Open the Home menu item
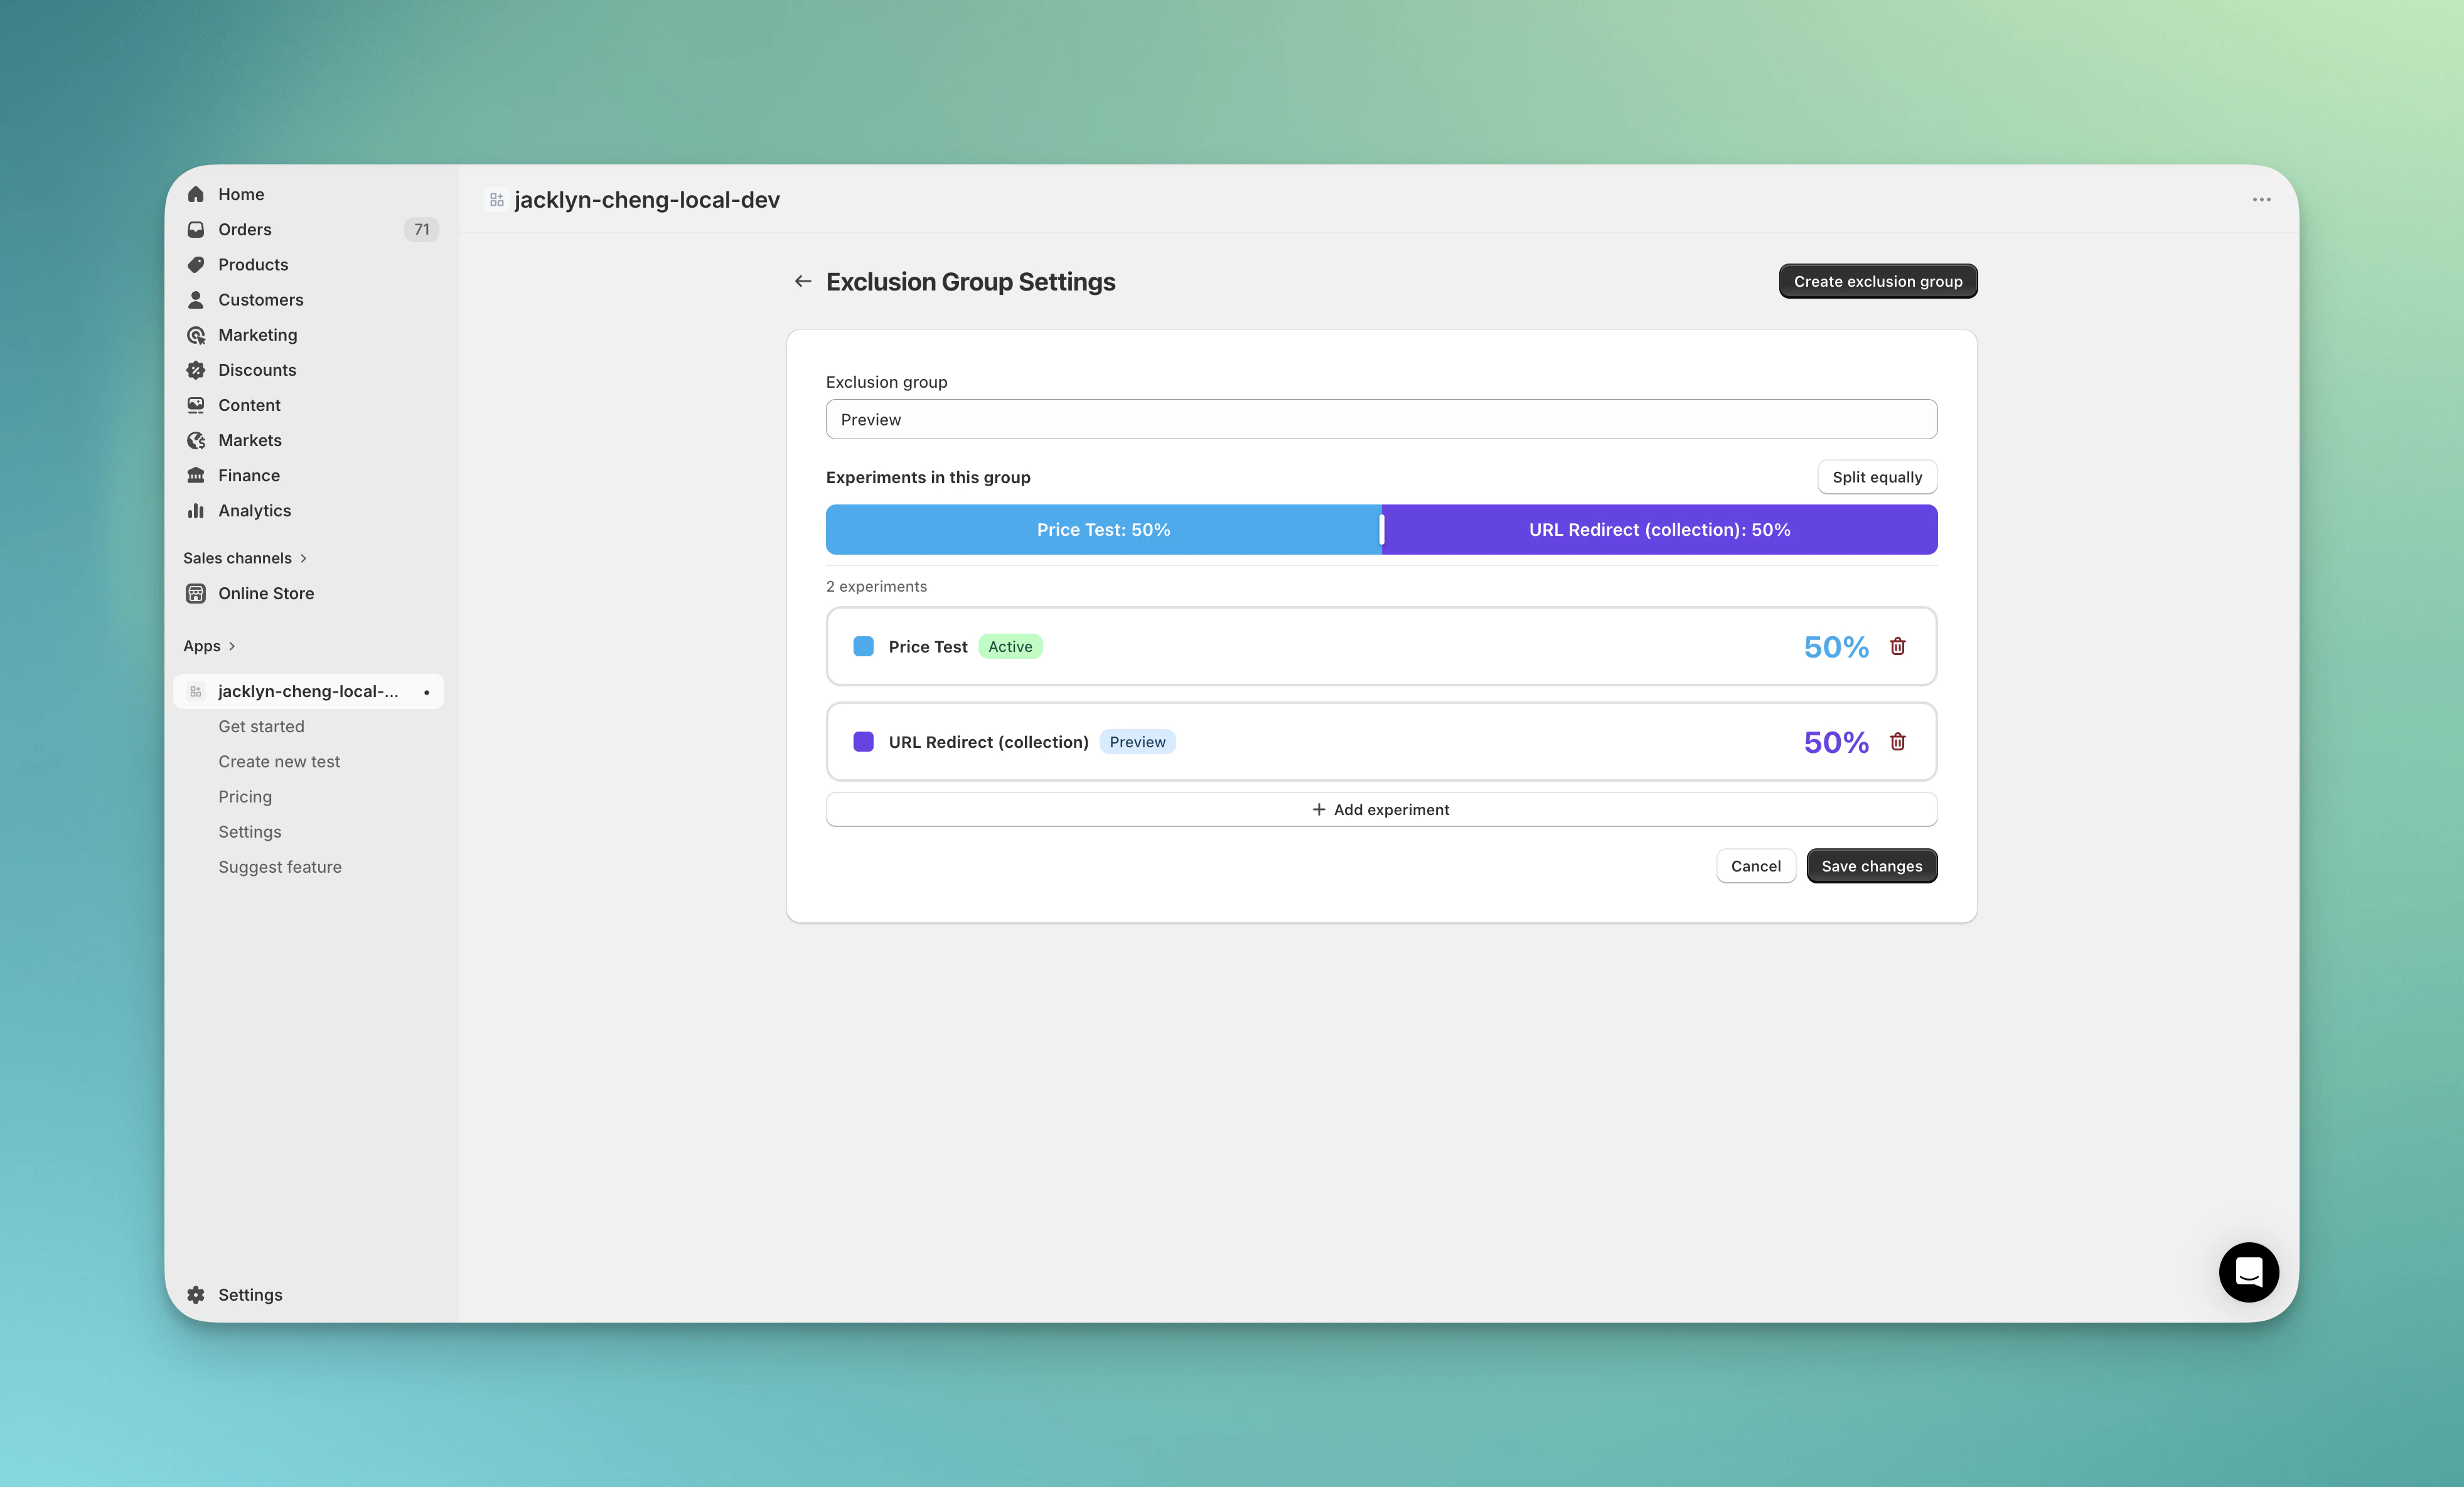The image size is (2464, 1487). click(x=309, y=194)
